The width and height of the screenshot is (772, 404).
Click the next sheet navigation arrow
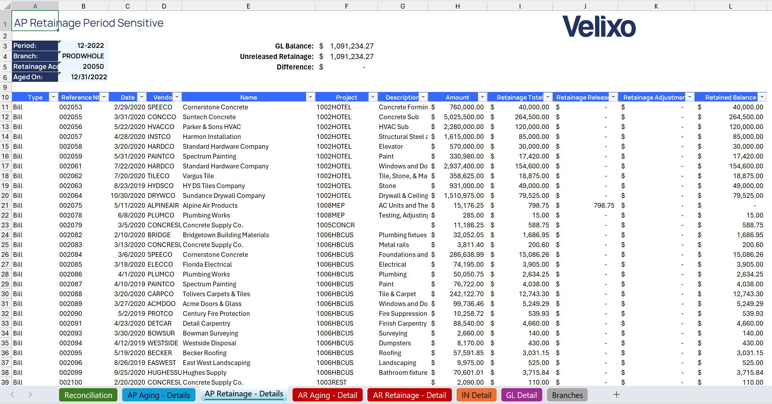(30, 394)
